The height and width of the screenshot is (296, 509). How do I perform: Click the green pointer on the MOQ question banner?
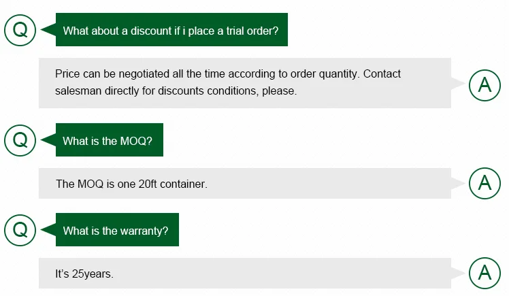[x=48, y=140]
